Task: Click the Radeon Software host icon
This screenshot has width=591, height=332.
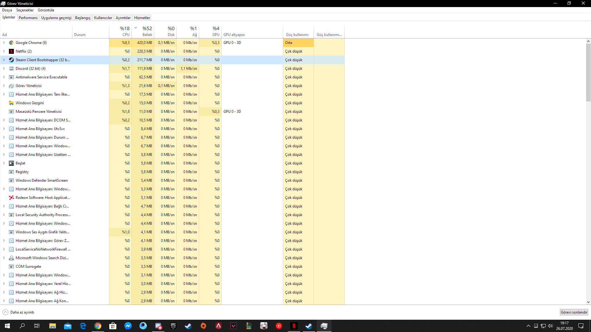Action: click(x=11, y=198)
